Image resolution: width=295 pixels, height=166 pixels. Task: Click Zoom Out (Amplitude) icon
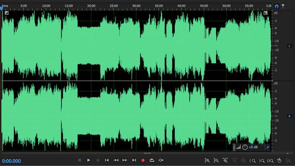216,160
